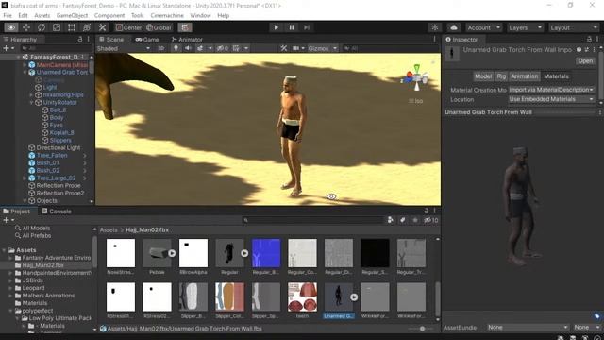Search project by type icon
The width and height of the screenshot is (604, 340).
coord(390,220)
